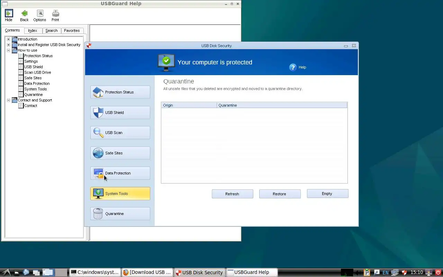Select the highlighted System Tools sidebar button

(x=120, y=194)
